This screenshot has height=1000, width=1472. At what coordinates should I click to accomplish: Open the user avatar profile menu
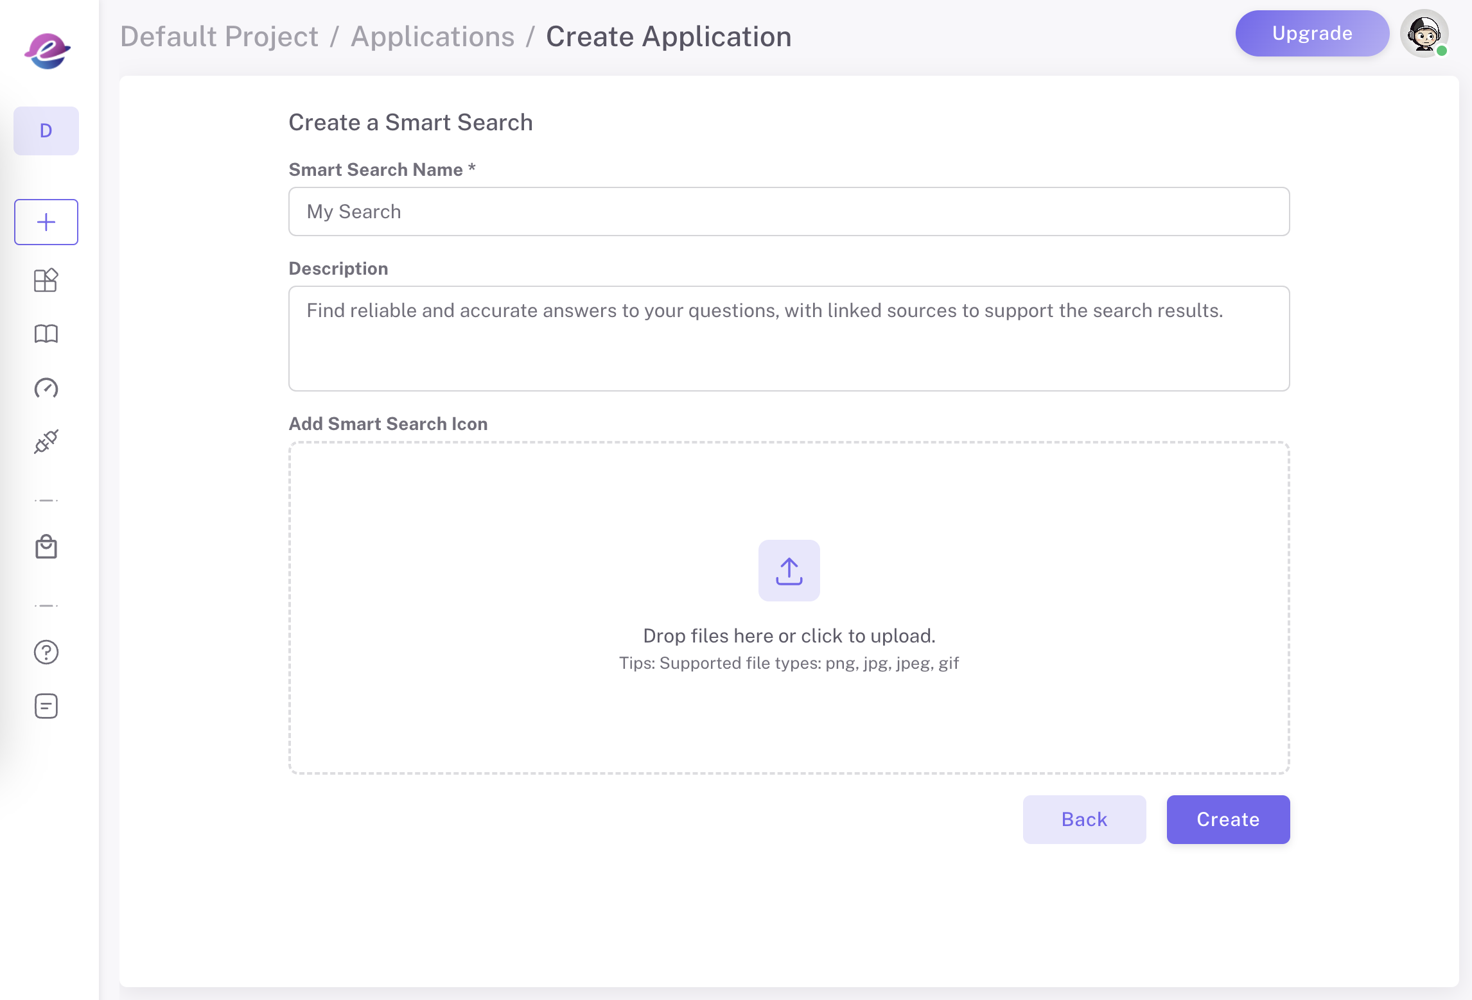[x=1424, y=34]
